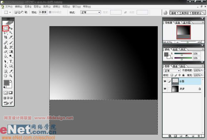
Task: Hide the 背景 layer visibility eye
Action: point(165,89)
